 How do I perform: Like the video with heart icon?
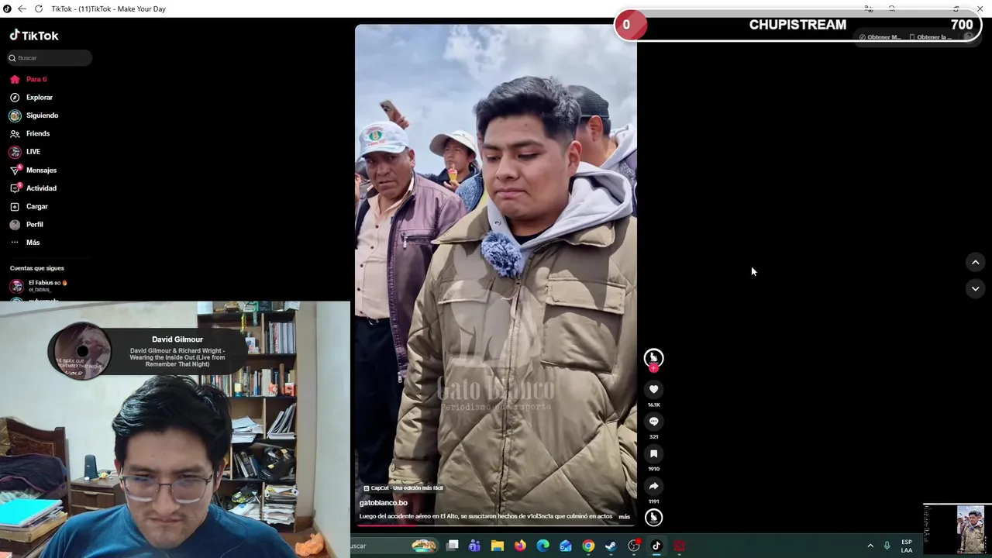[653, 389]
